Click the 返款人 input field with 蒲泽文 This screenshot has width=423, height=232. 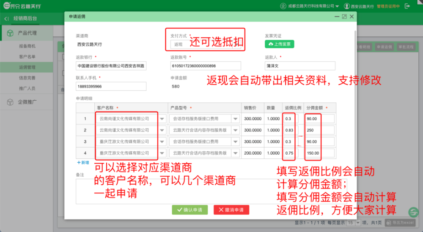tap(300, 66)
